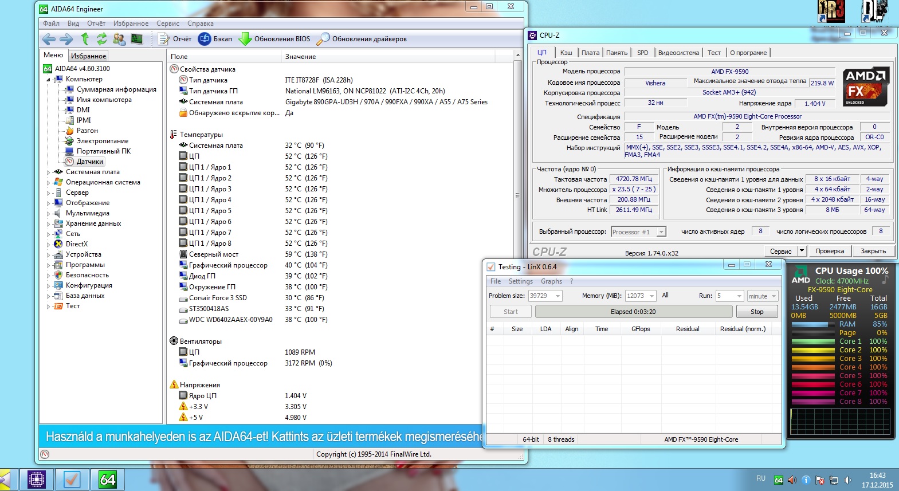Go forward with the AIDA64 forward arrow
899x491 pixels.
66,39
